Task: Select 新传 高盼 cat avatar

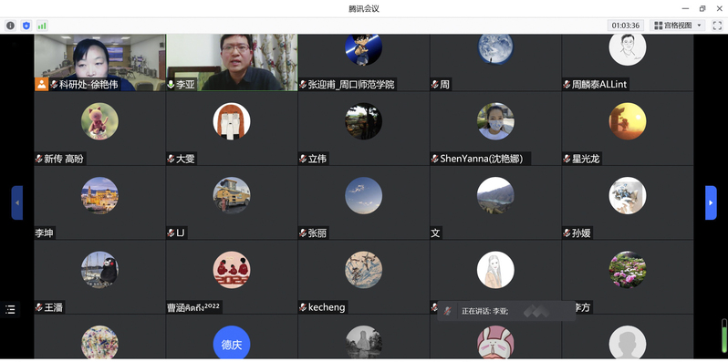Action: (99, 121)
